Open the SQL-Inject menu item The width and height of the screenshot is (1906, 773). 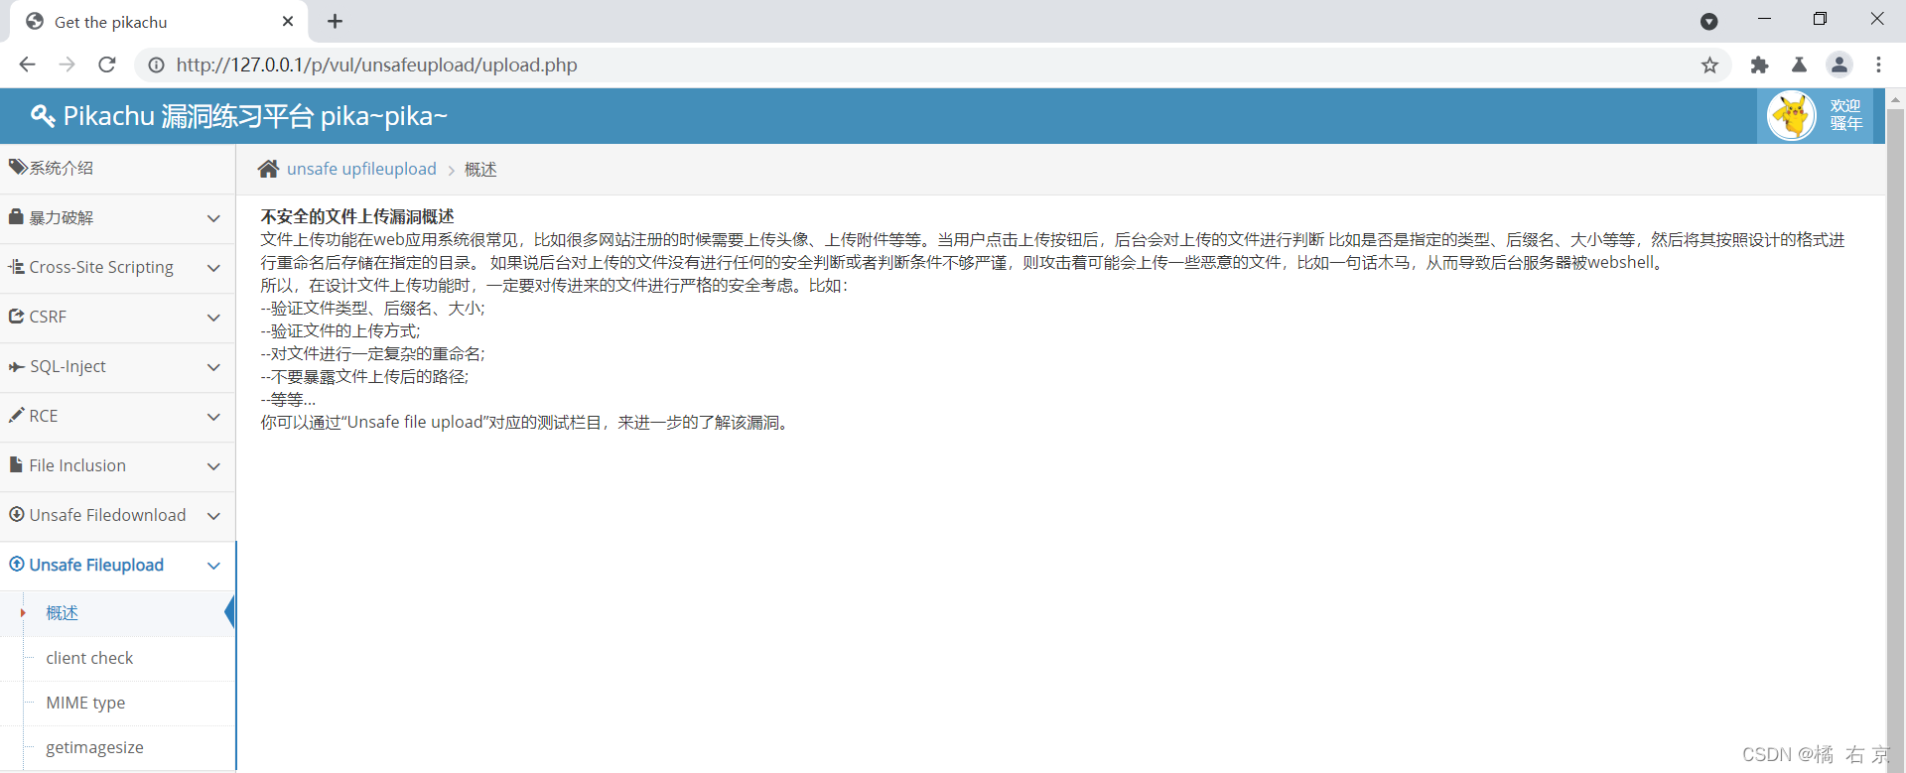click(117, 367)
